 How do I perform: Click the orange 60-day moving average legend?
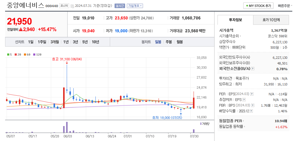click(x=27, y=54)
